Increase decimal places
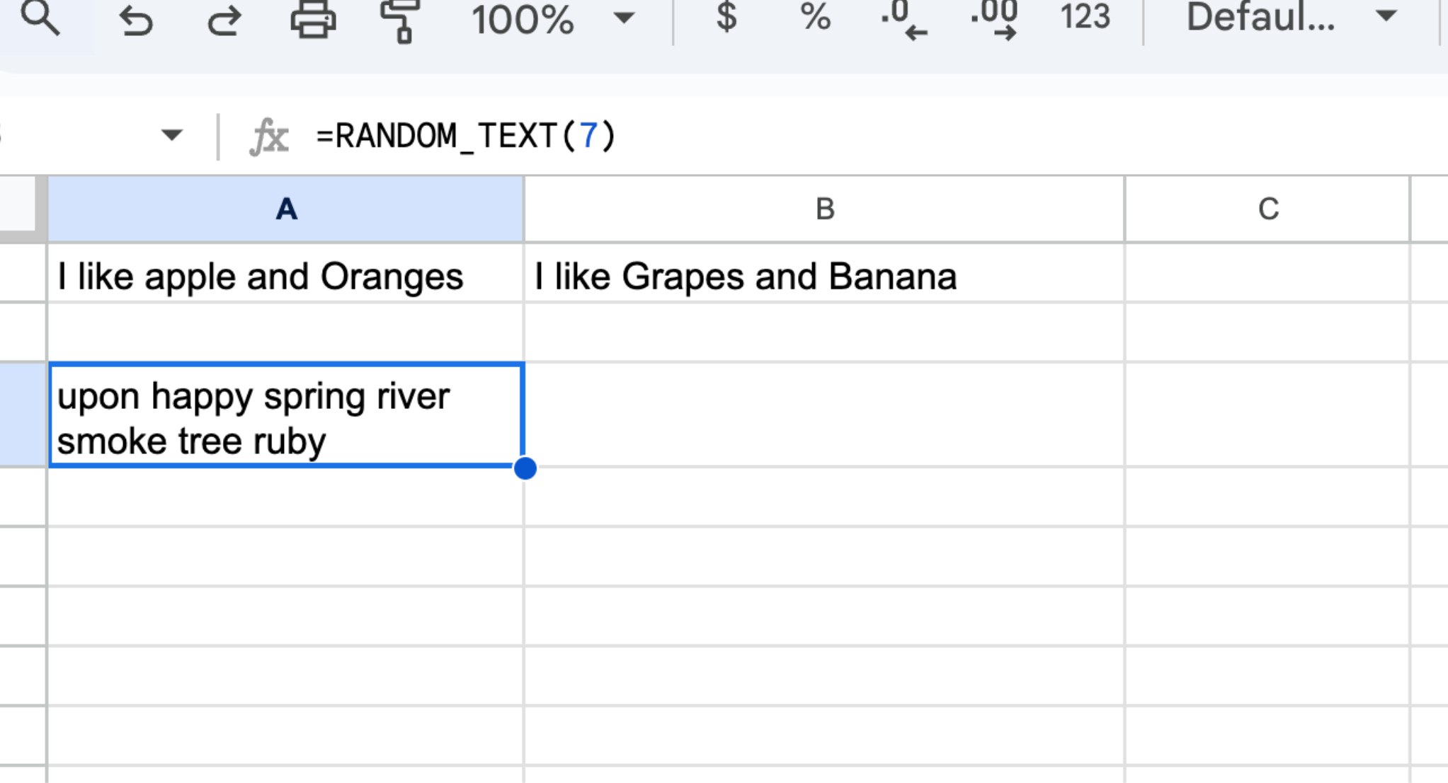The height and width of the screenshot is (783, 1448). pyautogui.click(x=994, y=20)
